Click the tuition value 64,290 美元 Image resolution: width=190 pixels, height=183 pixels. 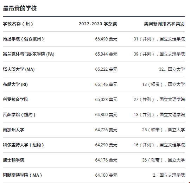(106, 145)
